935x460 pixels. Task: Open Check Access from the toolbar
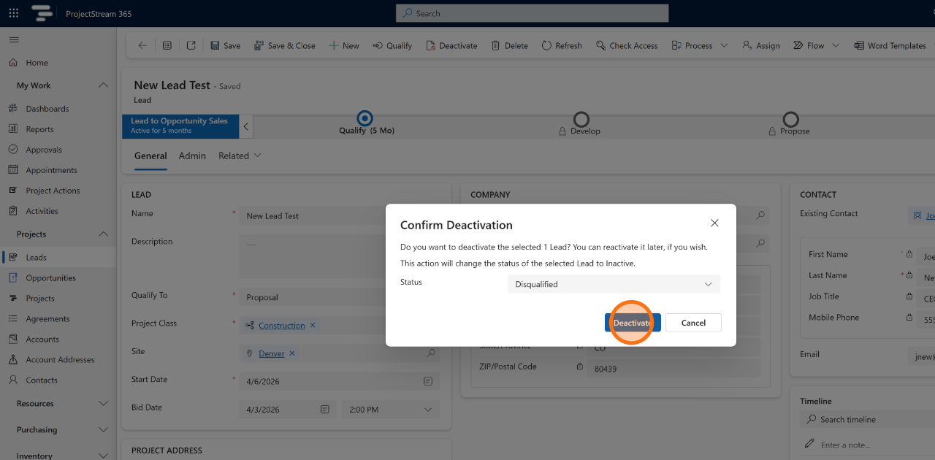point(627,45)
